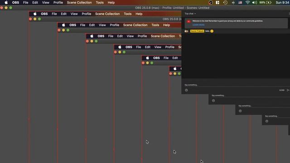The width and height of the screenshot is (290, 163).
Task: Click the Hello chat message text
Action: (x=207, y=31)
